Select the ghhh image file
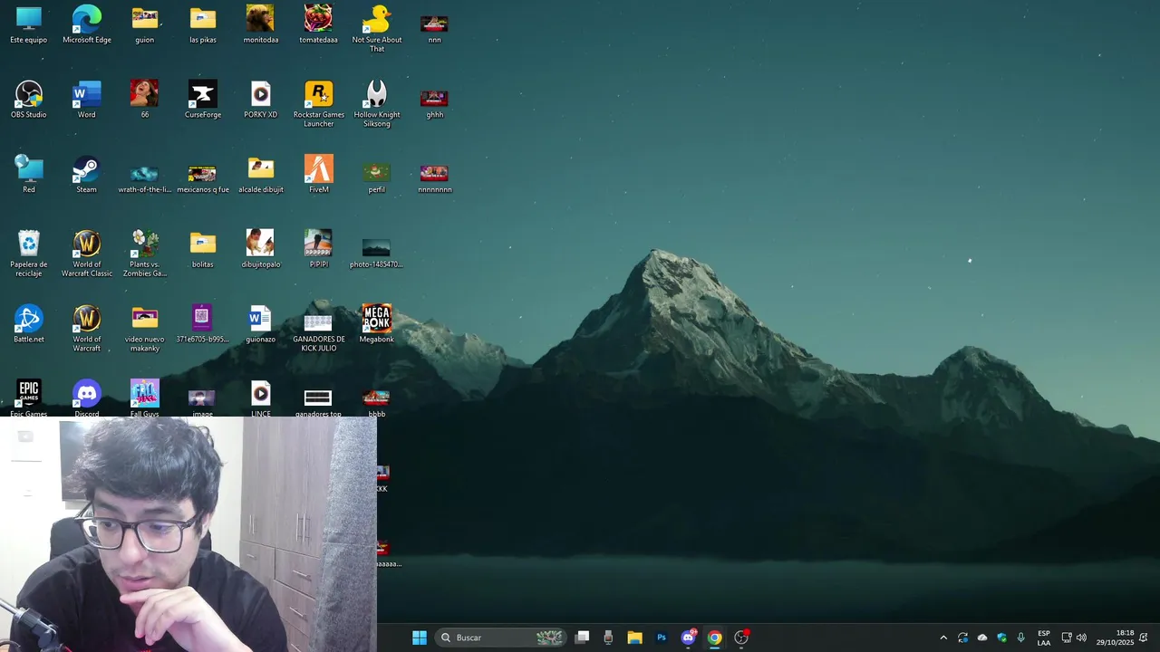Viewport: 1160px width, 652px height. pos(435,103)
